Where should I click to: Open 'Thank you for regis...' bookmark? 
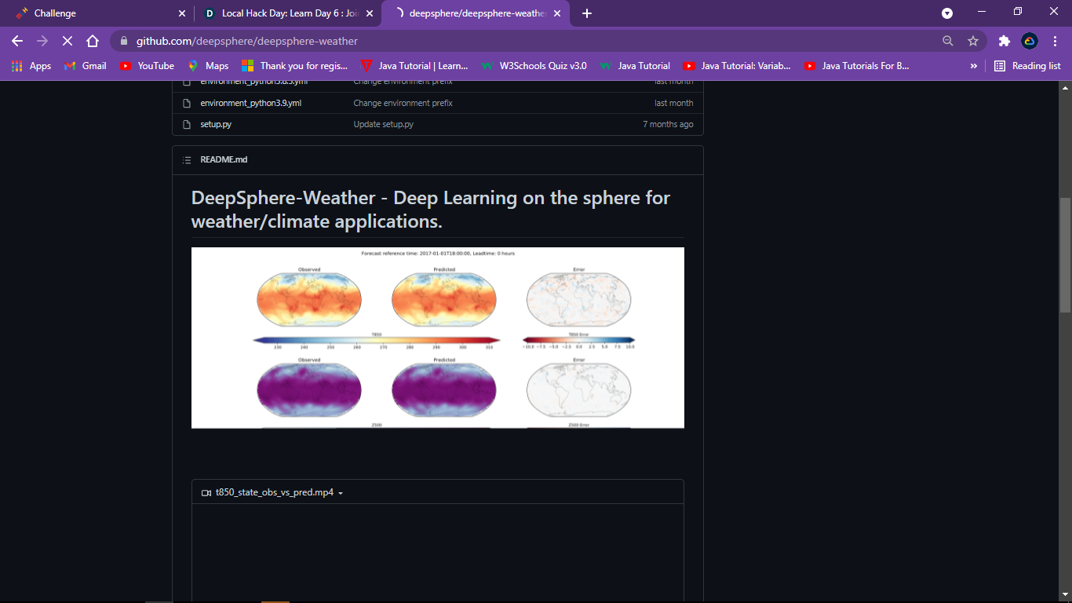[294, 66]
